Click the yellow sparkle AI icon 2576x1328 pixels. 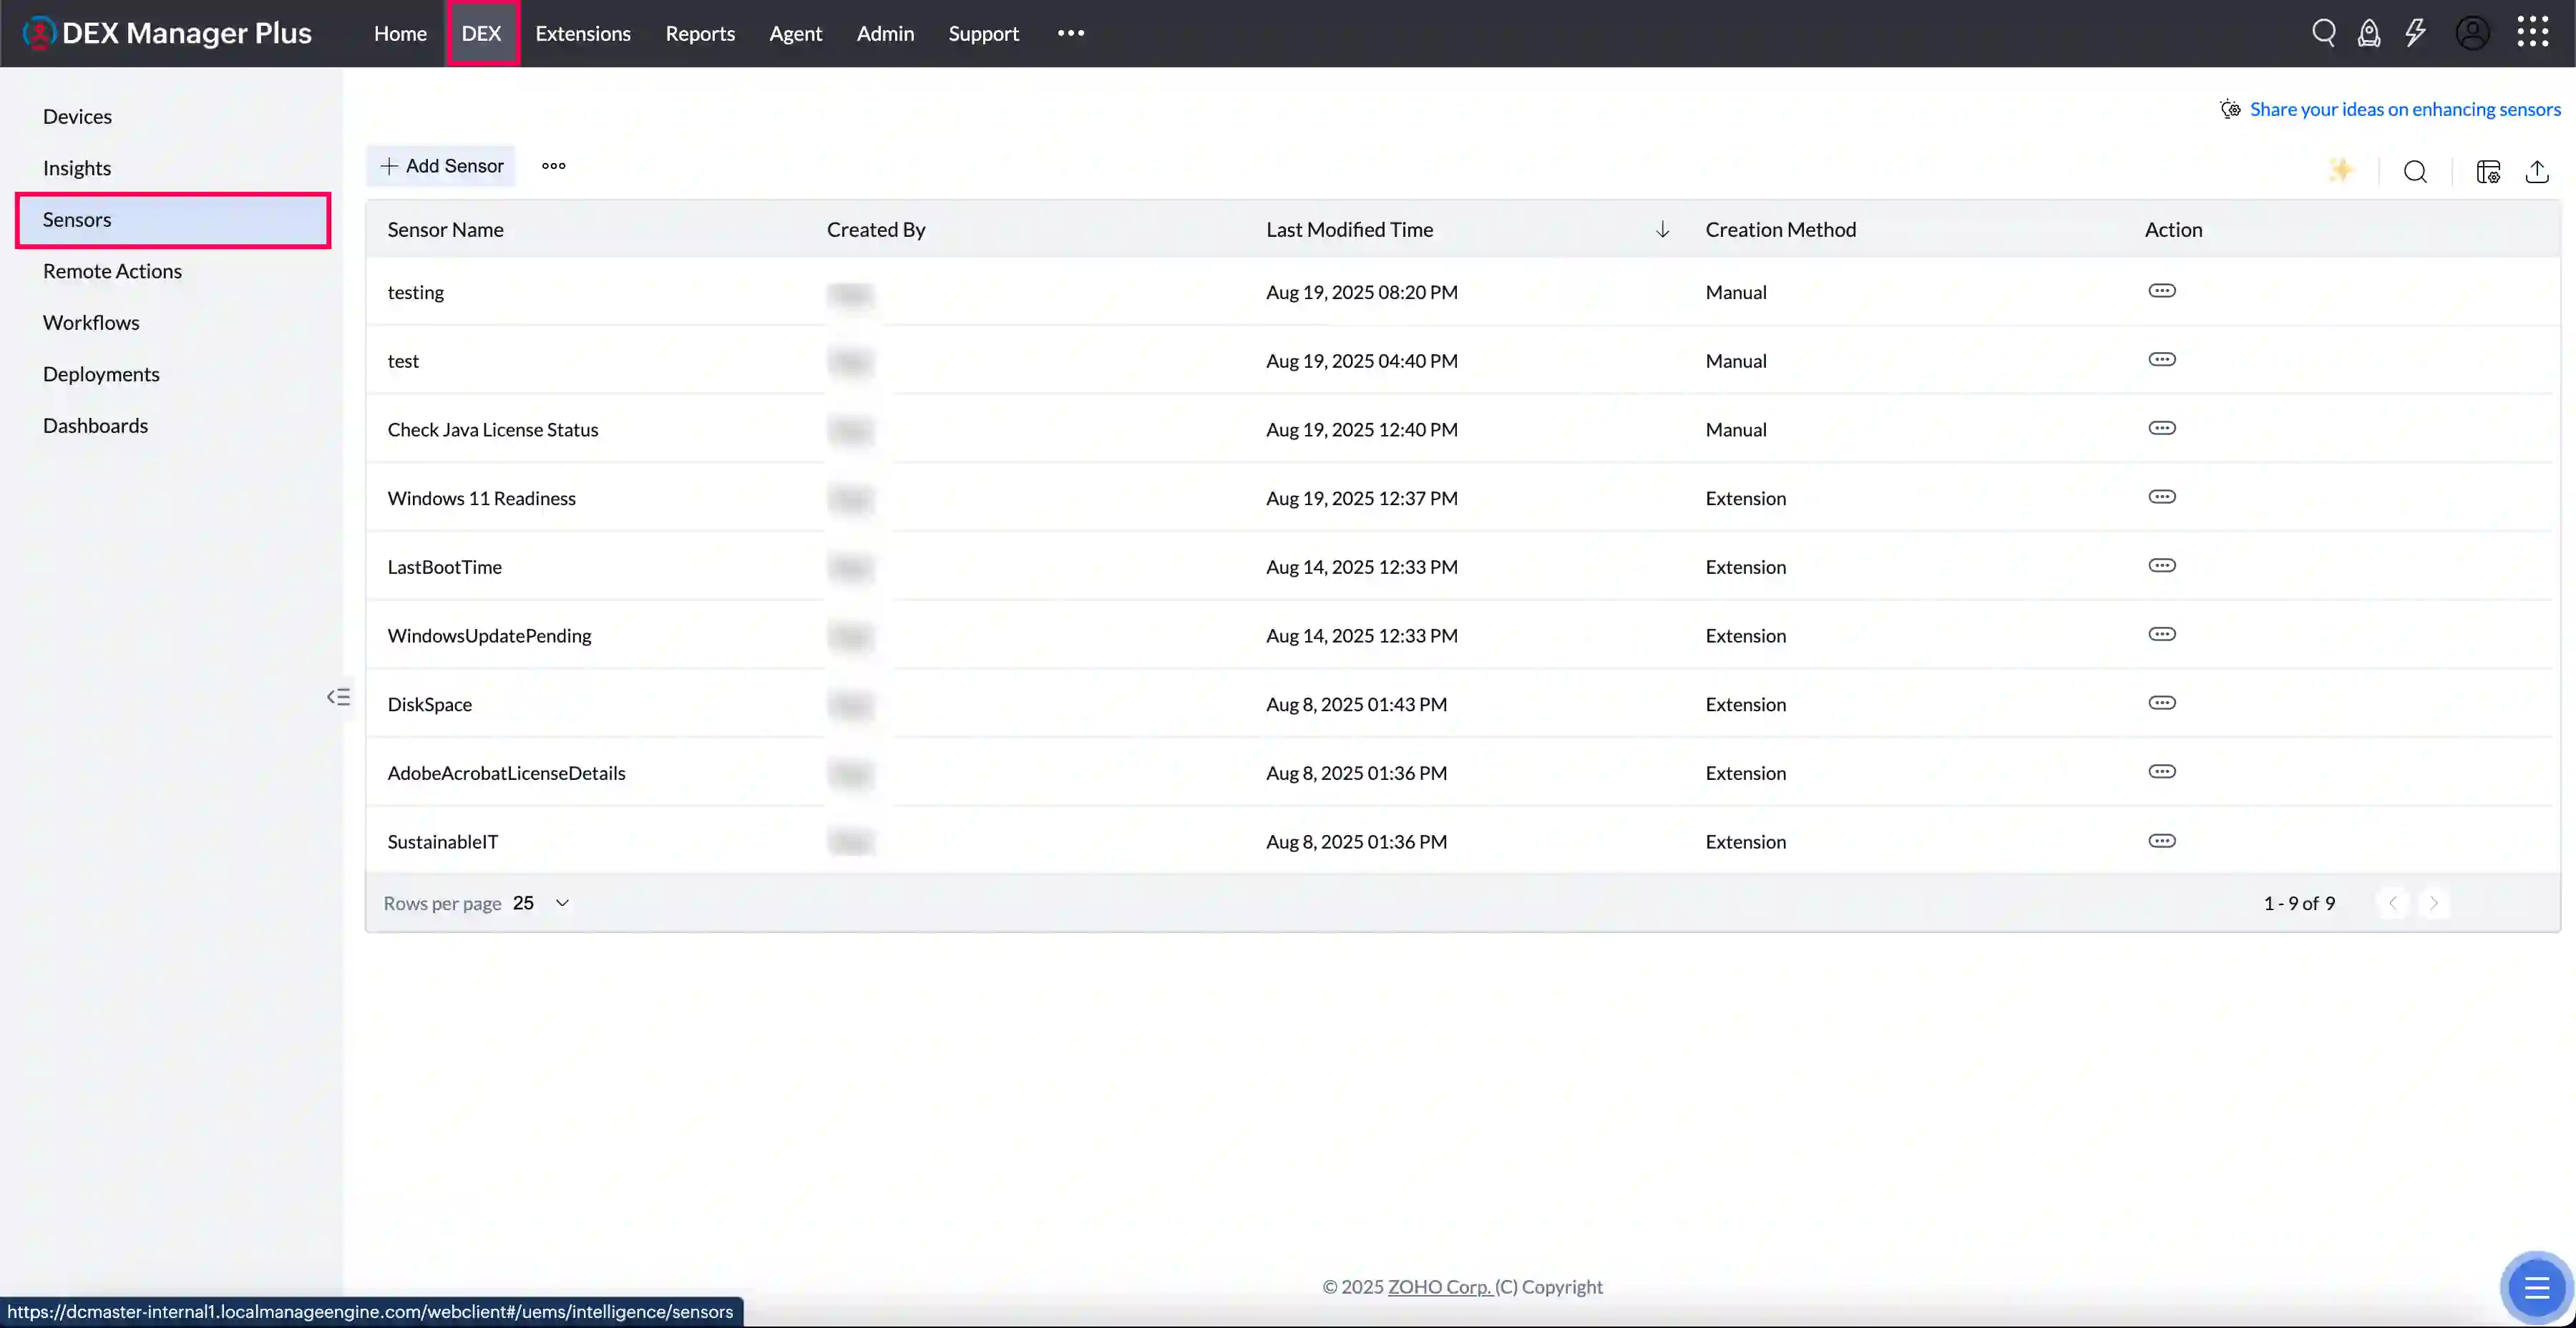click(2341, 171)
